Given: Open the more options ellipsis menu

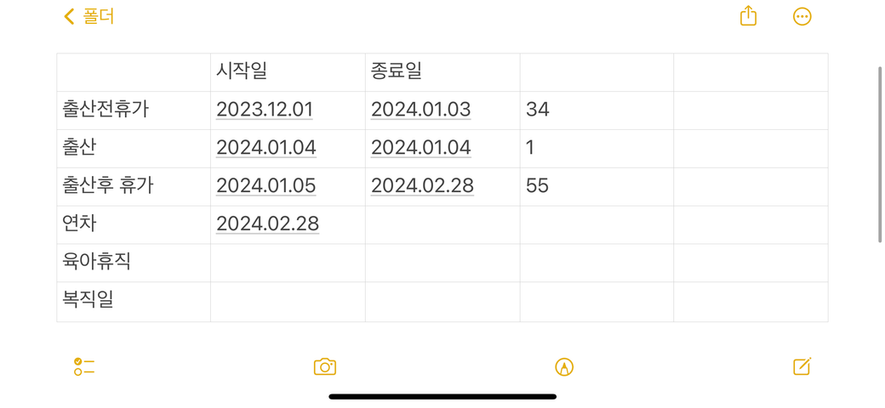Looking at the screenshot, I should 802,16.
